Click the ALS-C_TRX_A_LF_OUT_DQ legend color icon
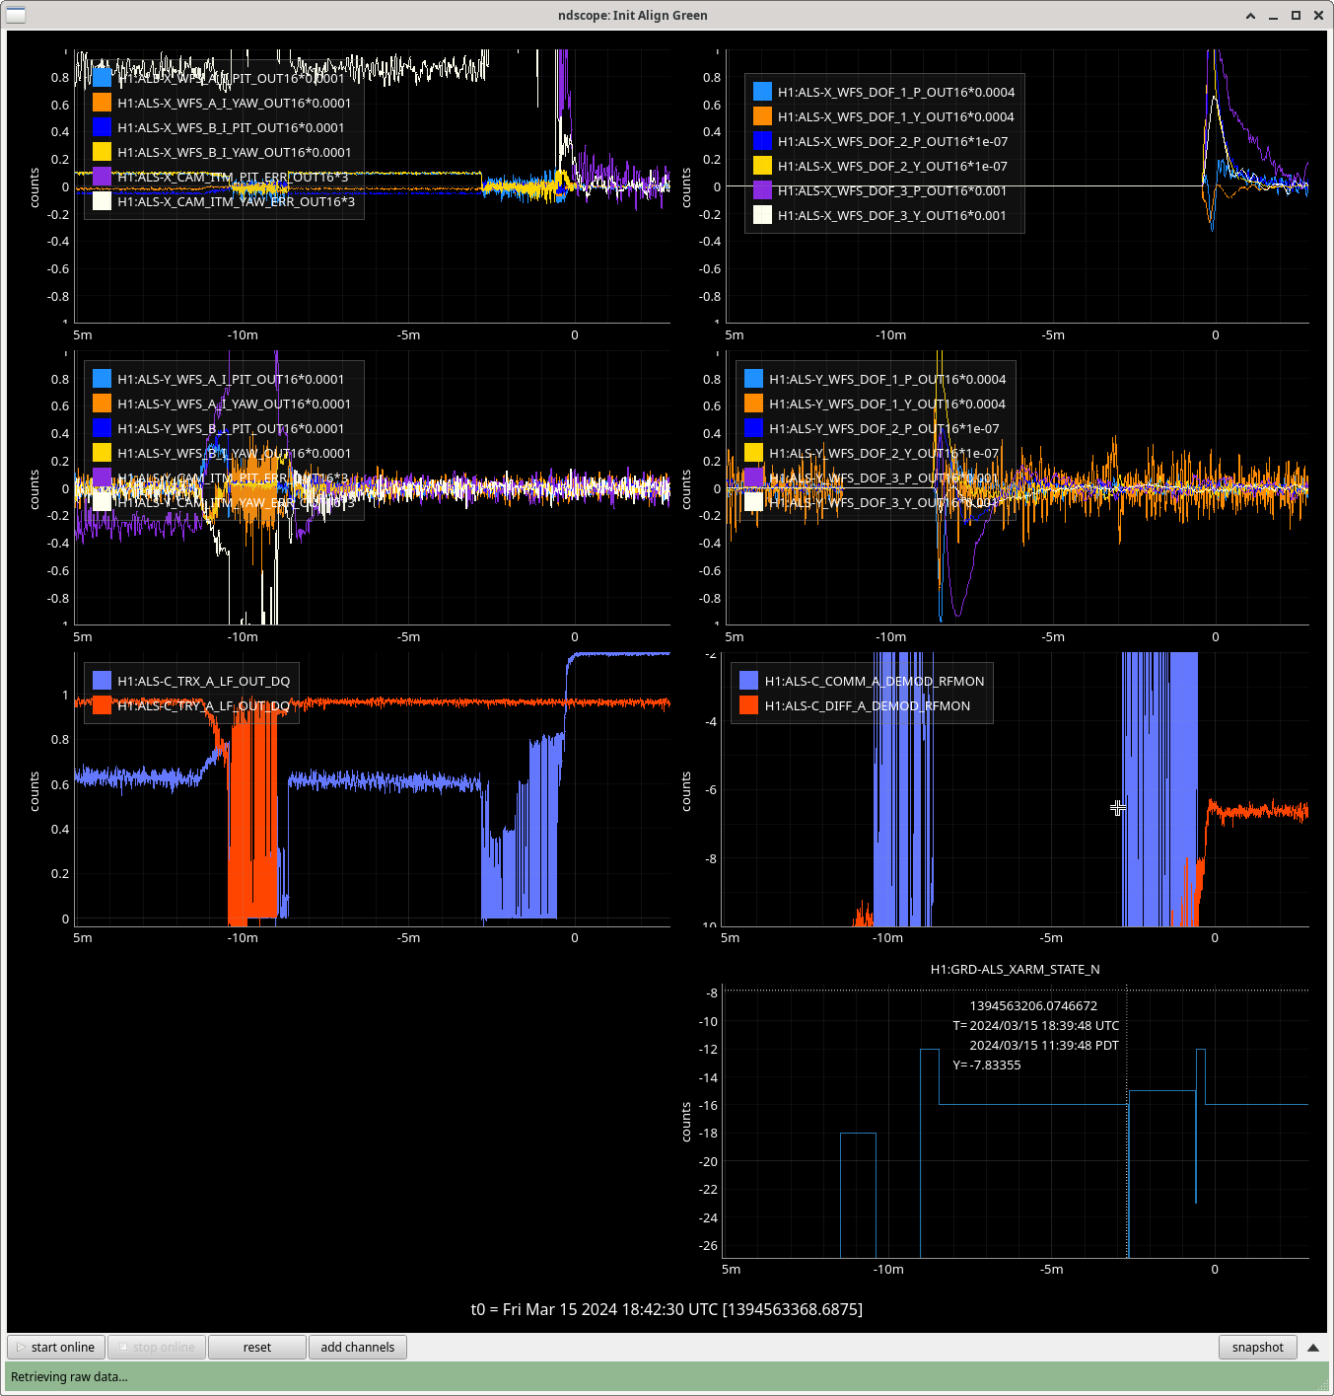The height and width of the screenshot is (1396, 1334). (102, 681)
